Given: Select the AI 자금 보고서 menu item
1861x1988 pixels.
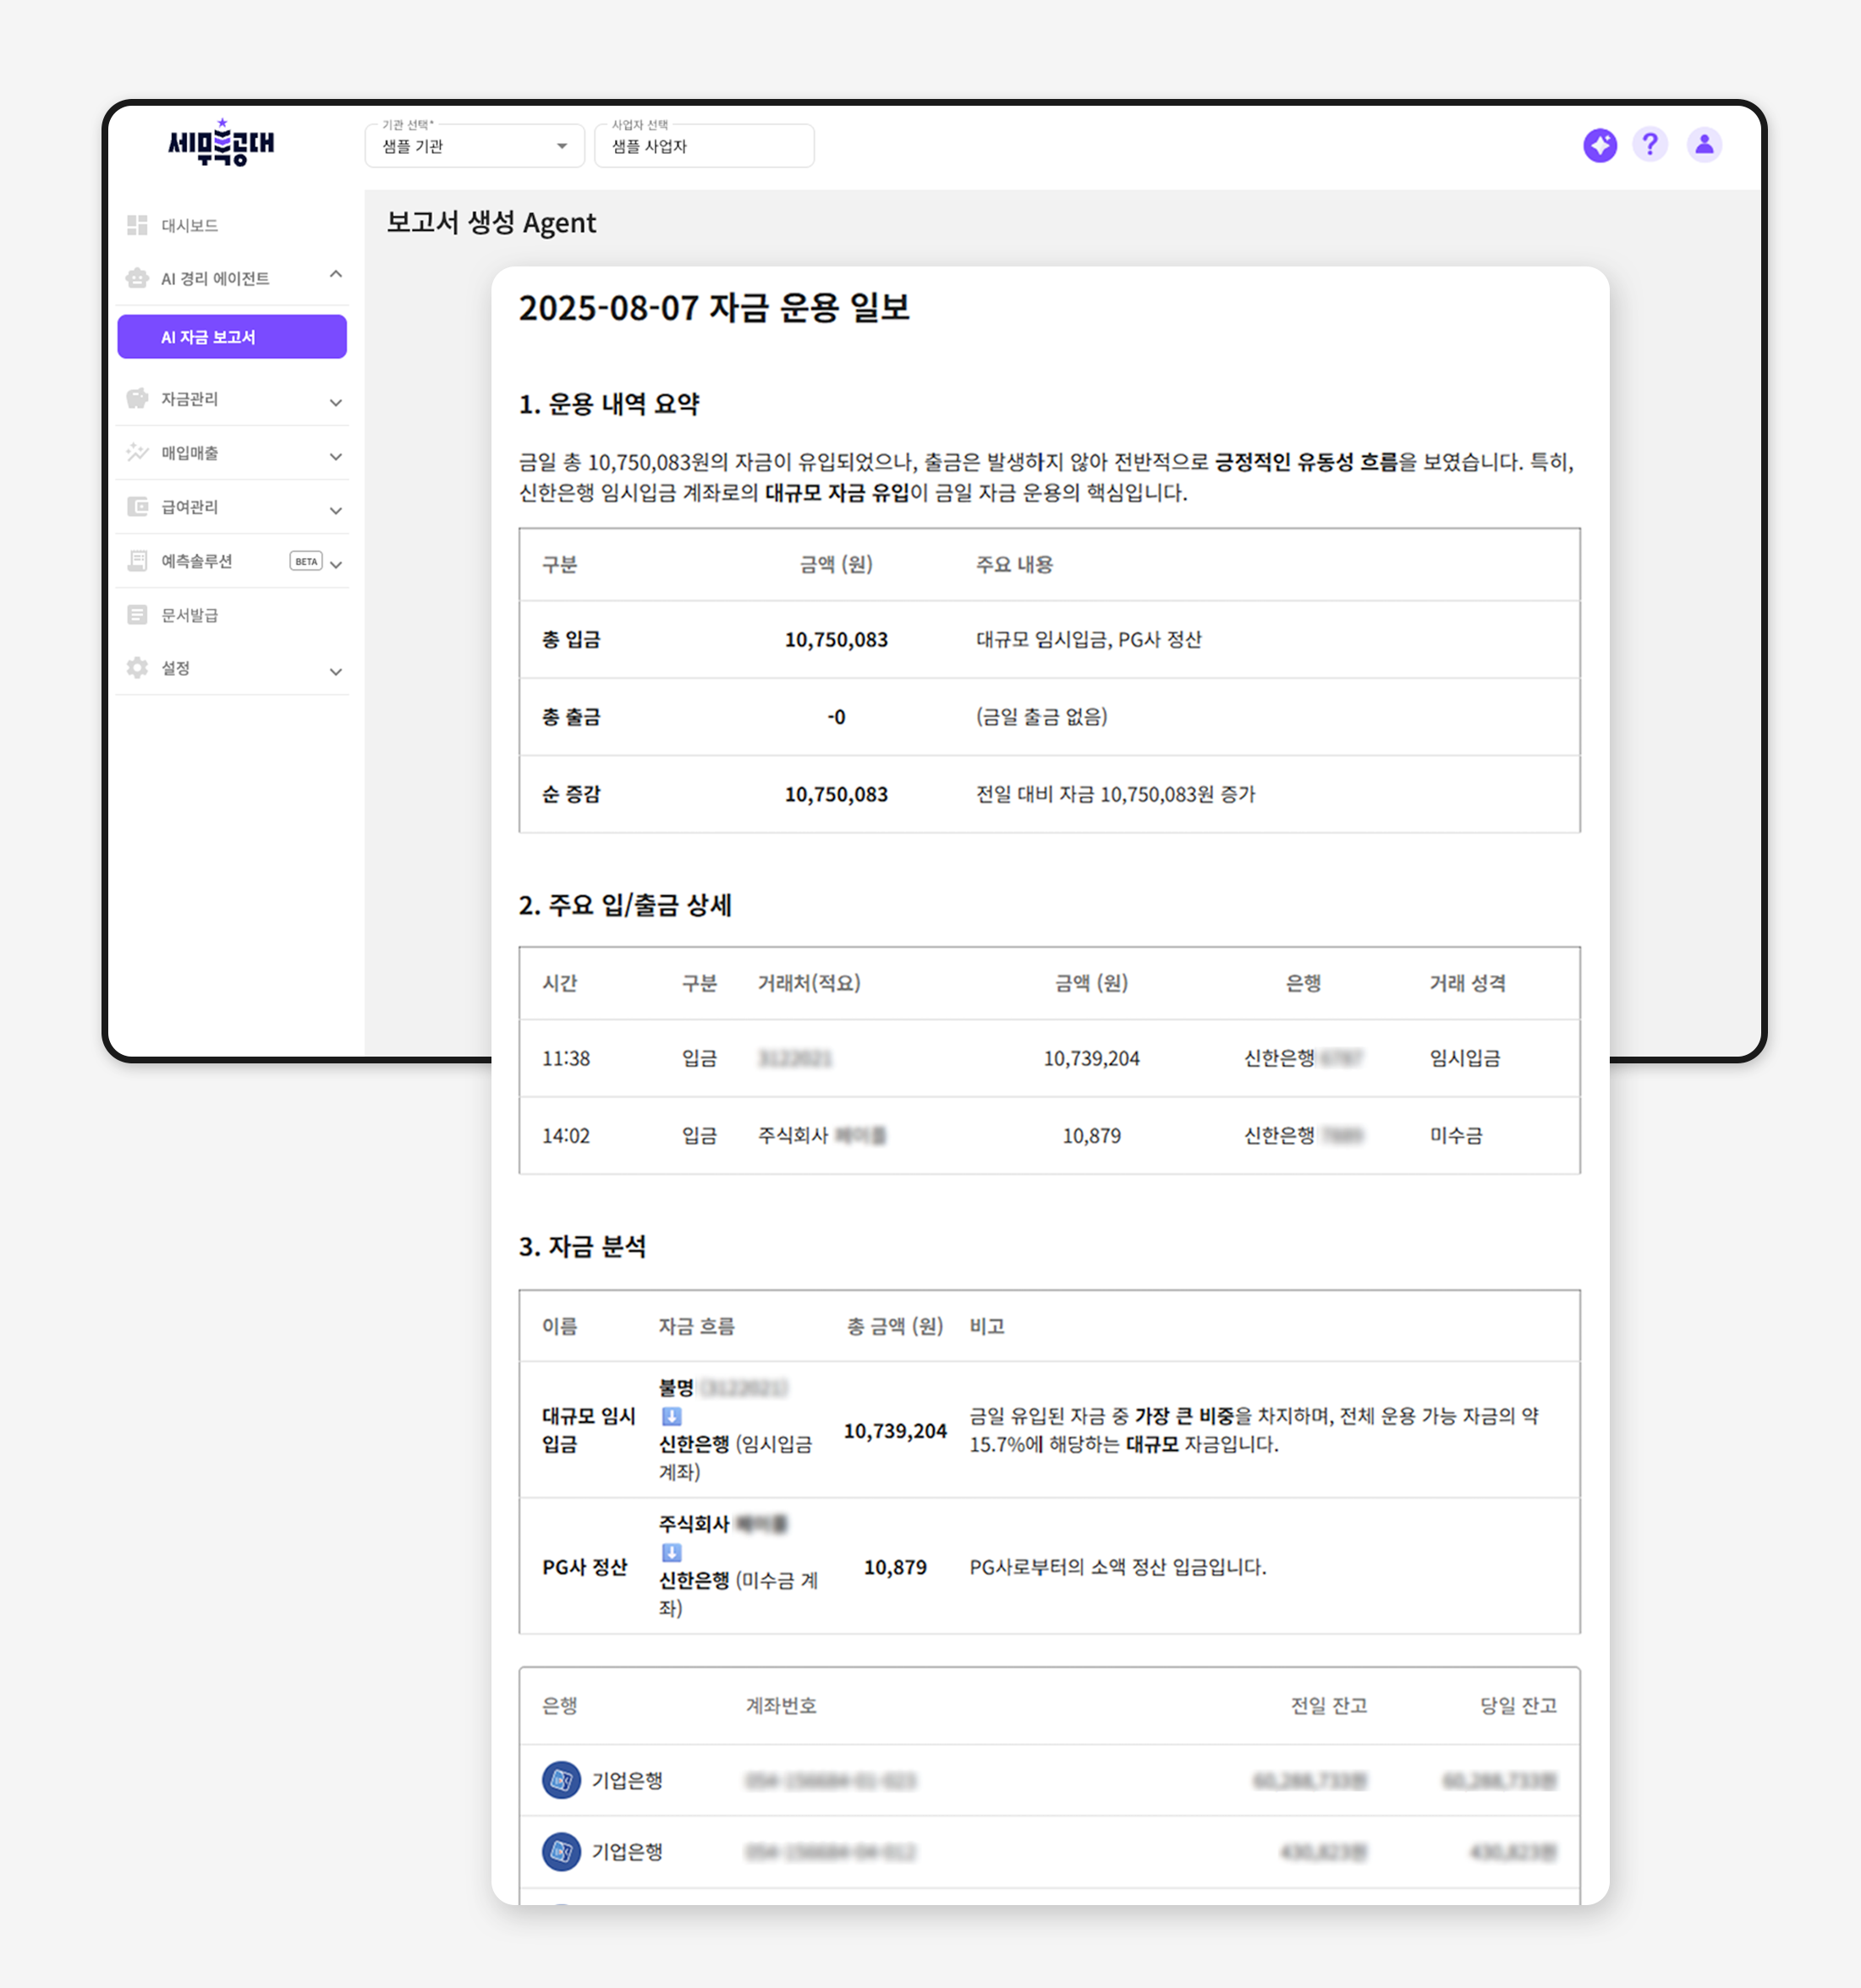Looking at the screenshot, I should pyautogui.click(x=232, y=337).
